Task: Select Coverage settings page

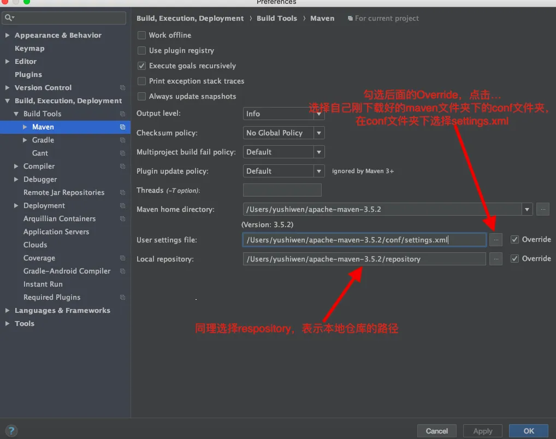Action: tap(39, 258)
